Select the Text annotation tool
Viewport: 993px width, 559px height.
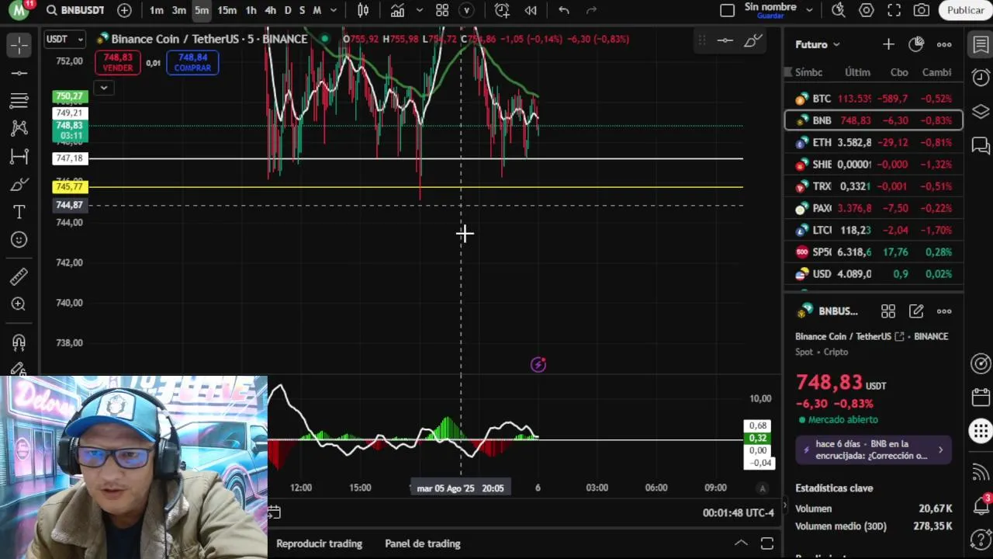click(19, 212)
